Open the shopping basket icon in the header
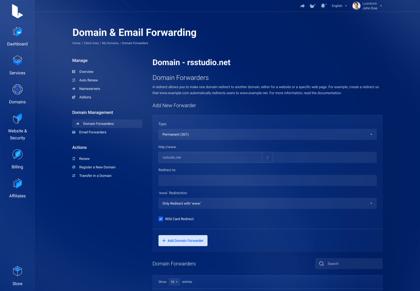420x291 pixels. tap(312, 6)
